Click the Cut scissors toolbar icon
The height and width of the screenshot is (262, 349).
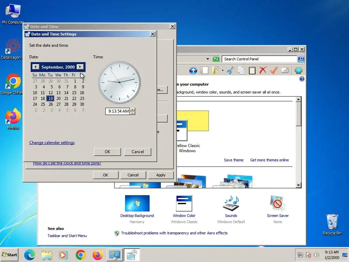coord(230,70)
